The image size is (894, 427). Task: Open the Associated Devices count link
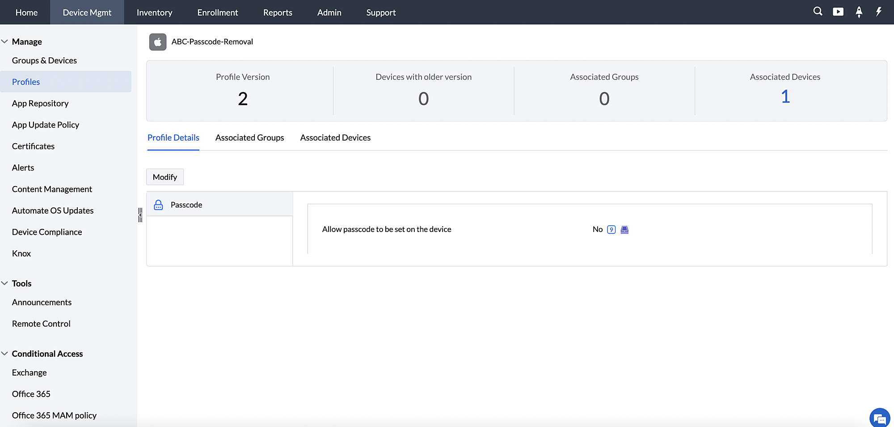[x=785, y=97]
